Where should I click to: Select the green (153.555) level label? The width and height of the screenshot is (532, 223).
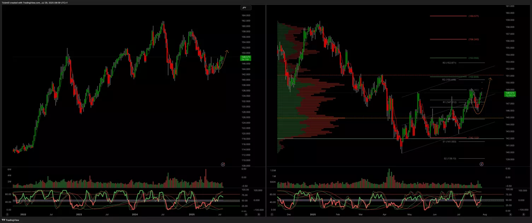point(474,58)
